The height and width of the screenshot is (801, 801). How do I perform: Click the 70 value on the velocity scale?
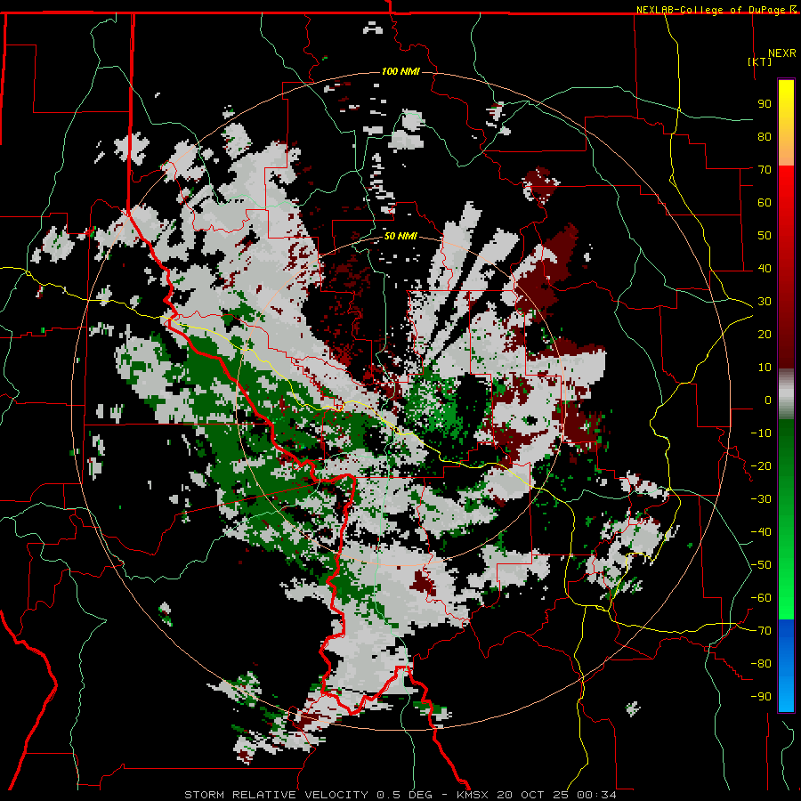765,170
